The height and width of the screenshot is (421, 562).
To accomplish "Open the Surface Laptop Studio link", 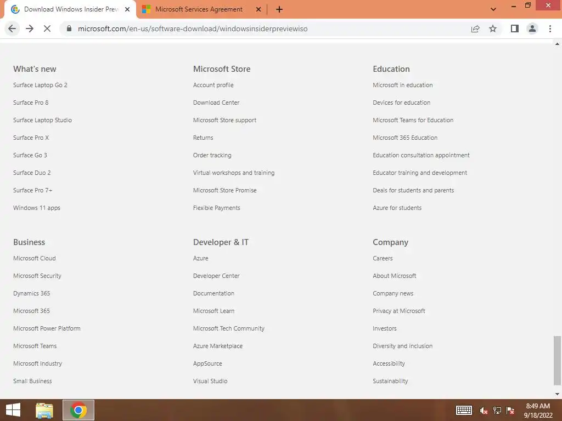I will 42,120.
